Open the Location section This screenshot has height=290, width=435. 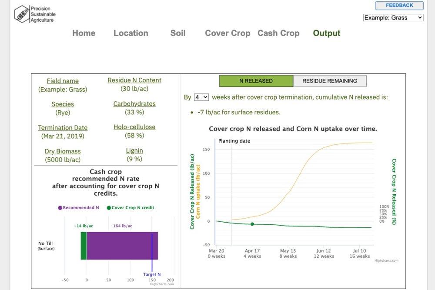[130, 33]
